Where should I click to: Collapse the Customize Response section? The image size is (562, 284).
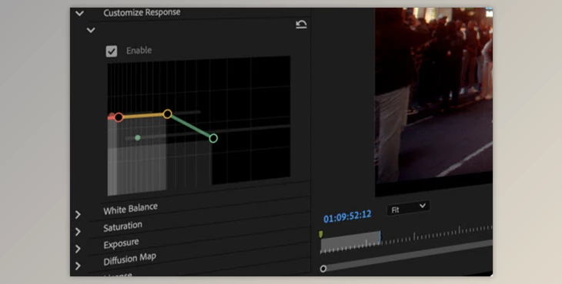(x=79, y=14)
